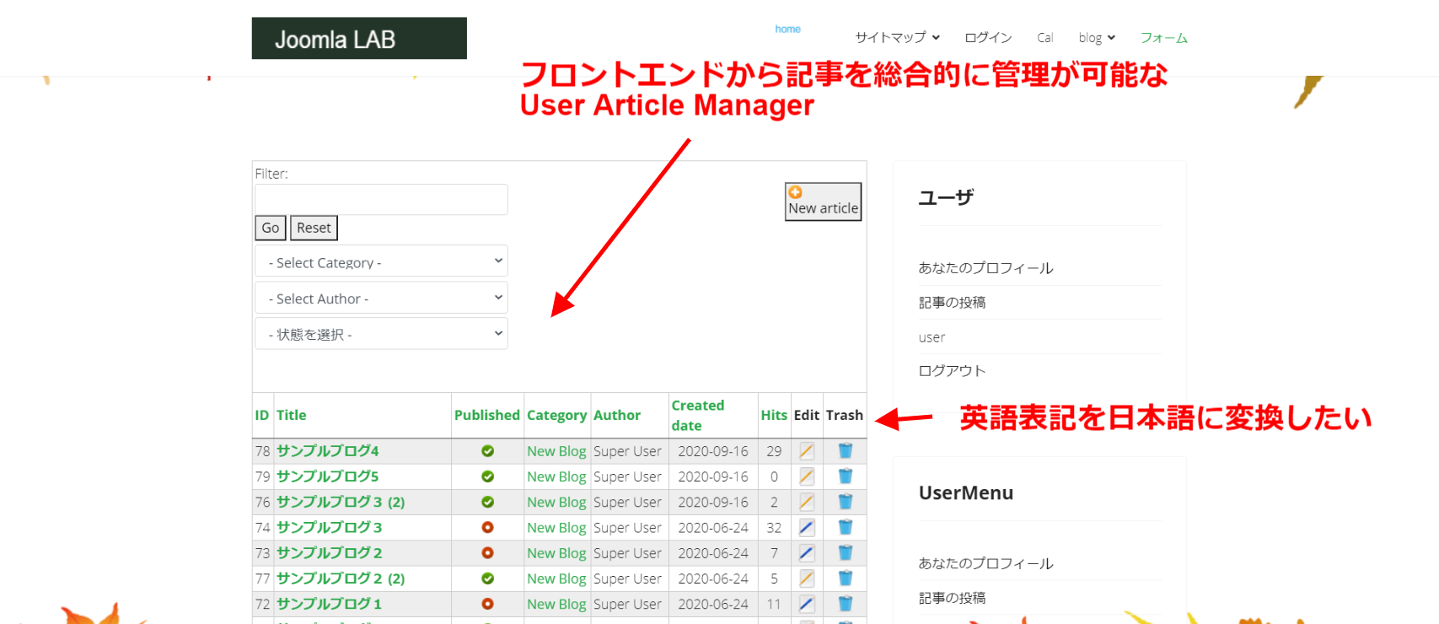1439x624 pixels.
Task: Trash the サンプルブログ4 article
Action: [846, 451]
